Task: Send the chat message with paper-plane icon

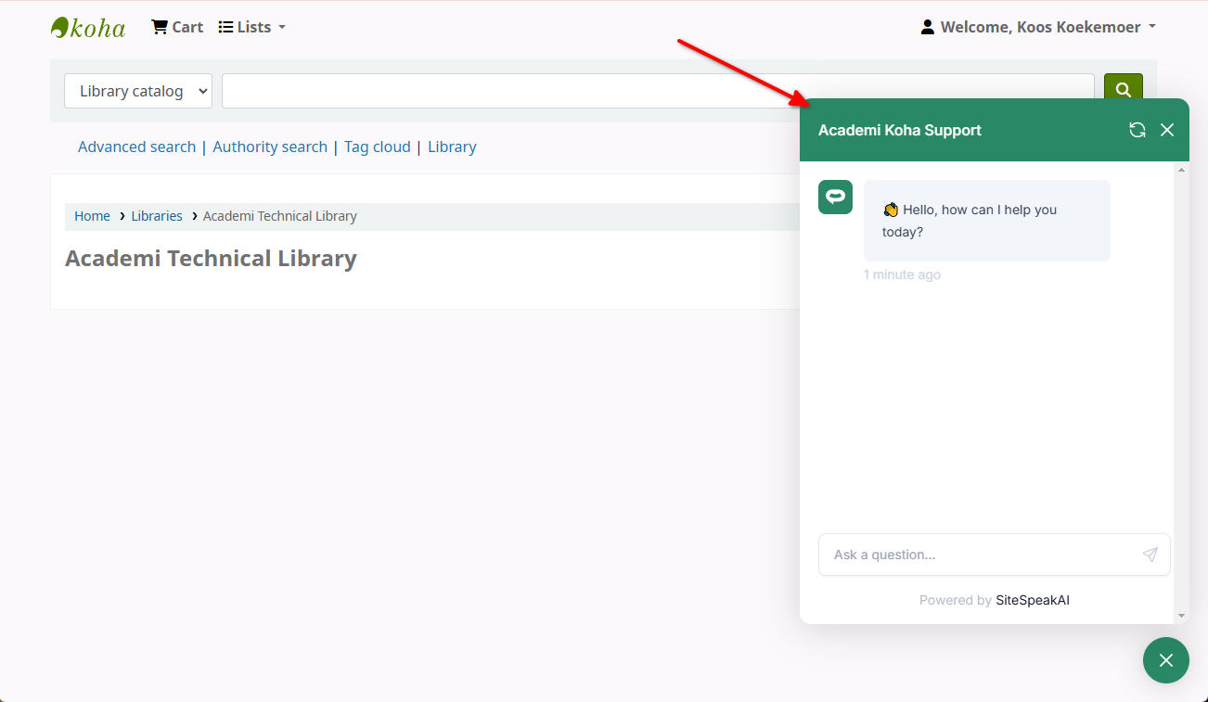Action: tap(1150, 555)
